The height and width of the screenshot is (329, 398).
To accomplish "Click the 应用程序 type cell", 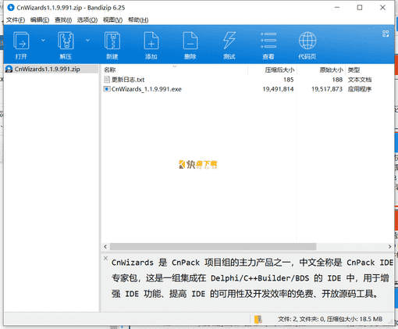I will [360, 89].
